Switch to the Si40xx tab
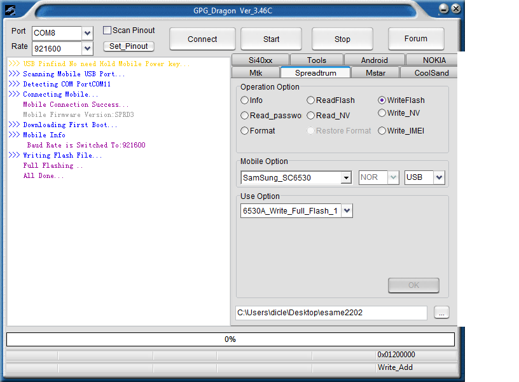The image size is (519, 382). pos(261,60)
